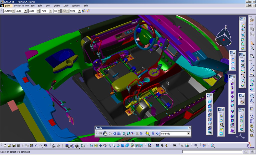Save the part with the floppy icon
Viewport: 256px width, 155px height.
pyautogui.click(x=14, y=145)
